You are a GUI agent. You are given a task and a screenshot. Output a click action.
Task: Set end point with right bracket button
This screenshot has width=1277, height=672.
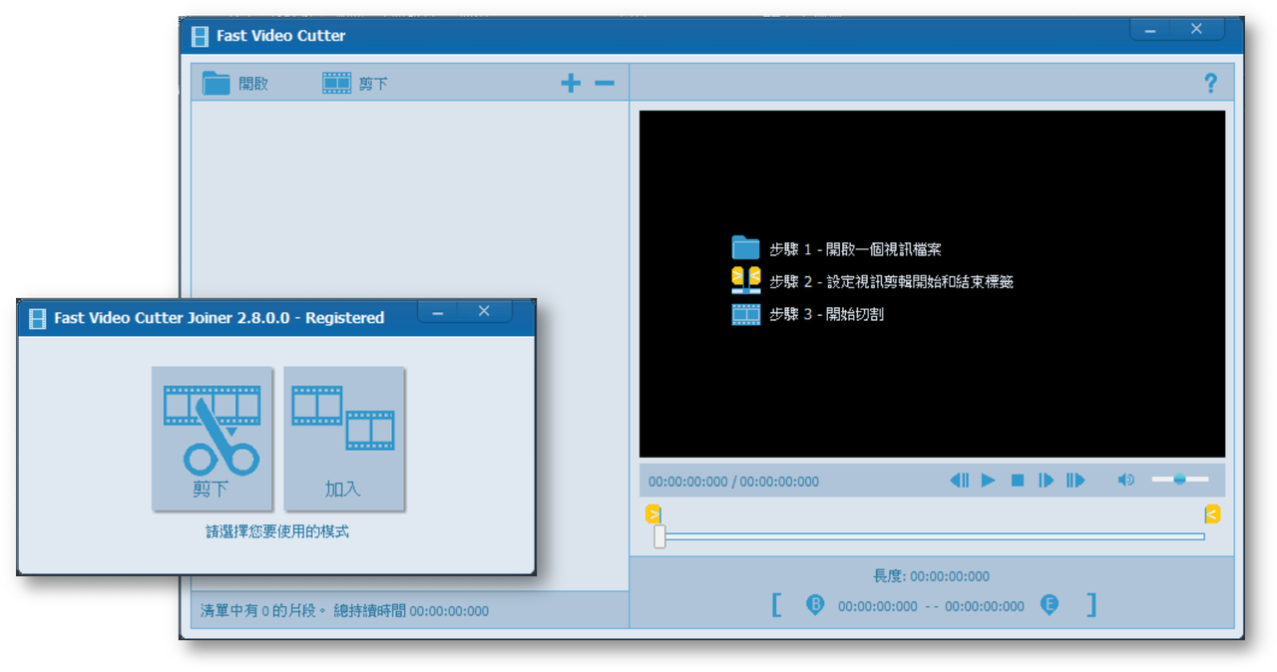(x=1091, y=605)
